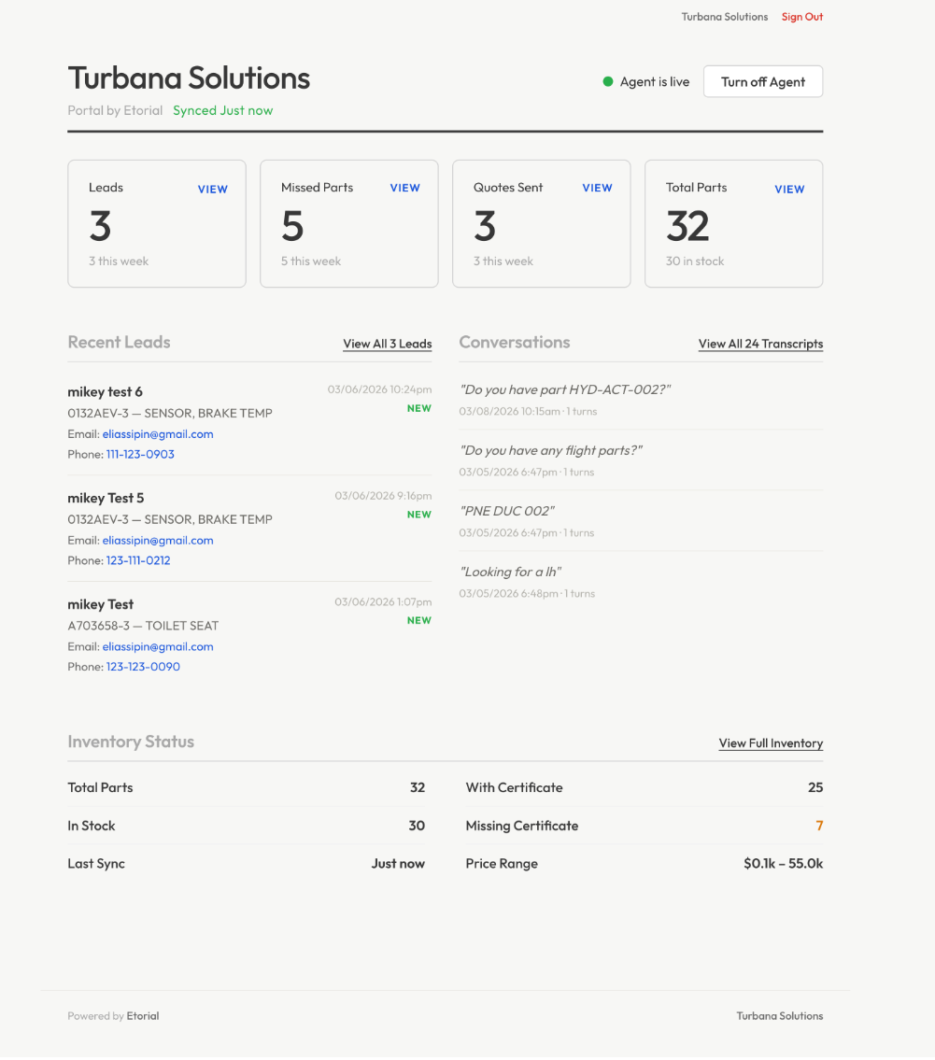Call phone number 123-123-0090
The image size is (935, 1060).
pyautogui.click(x=143, y=666)
